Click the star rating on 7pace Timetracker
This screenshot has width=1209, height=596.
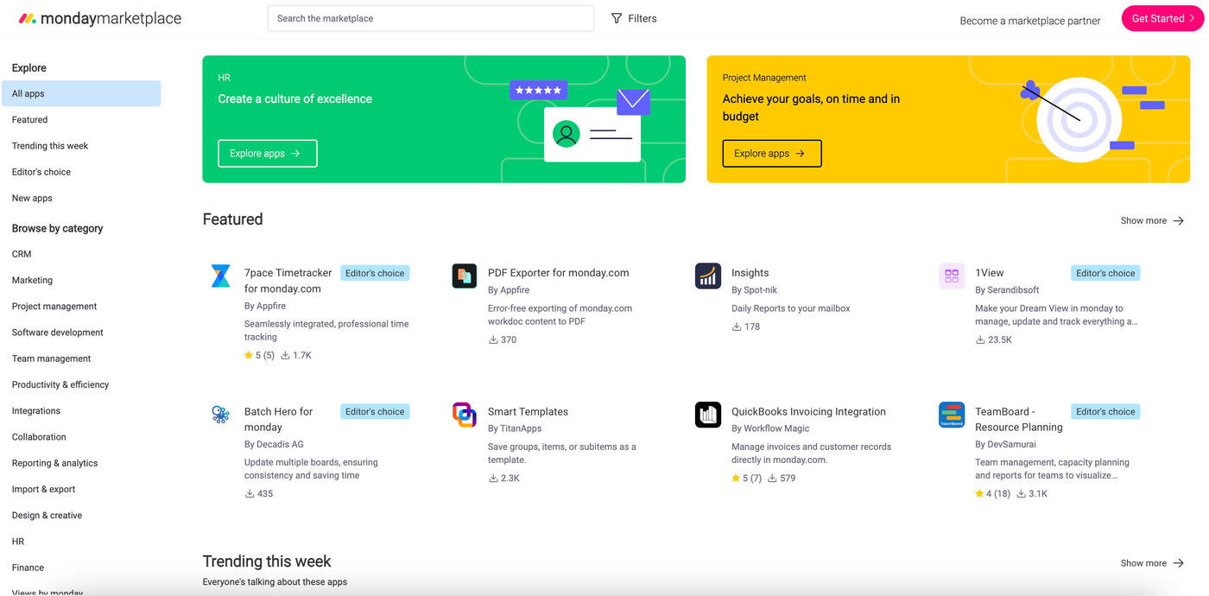tap(259, 355)
